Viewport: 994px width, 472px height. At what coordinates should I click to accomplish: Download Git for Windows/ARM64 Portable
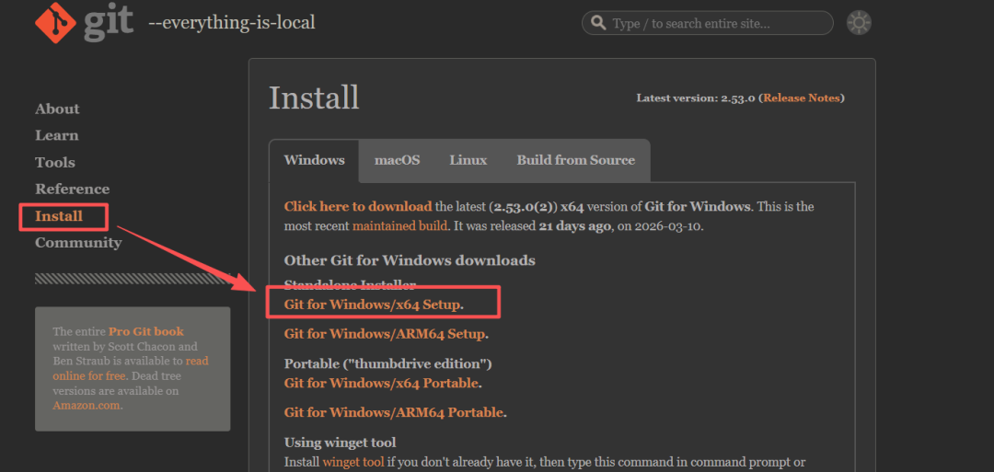point(394,412)
